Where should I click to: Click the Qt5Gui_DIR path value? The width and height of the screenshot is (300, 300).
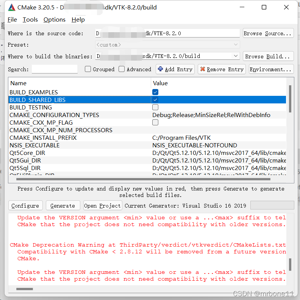tap(219, 161)
